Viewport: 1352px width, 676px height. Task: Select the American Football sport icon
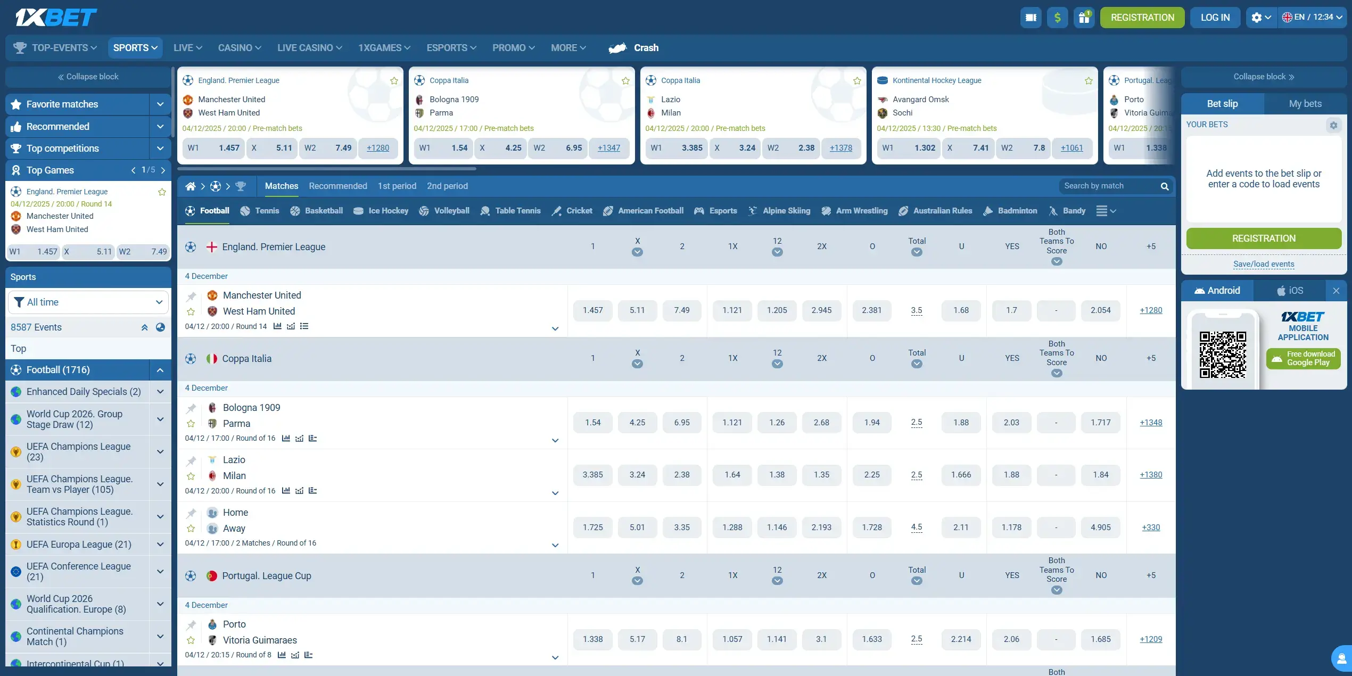[644, 211]
